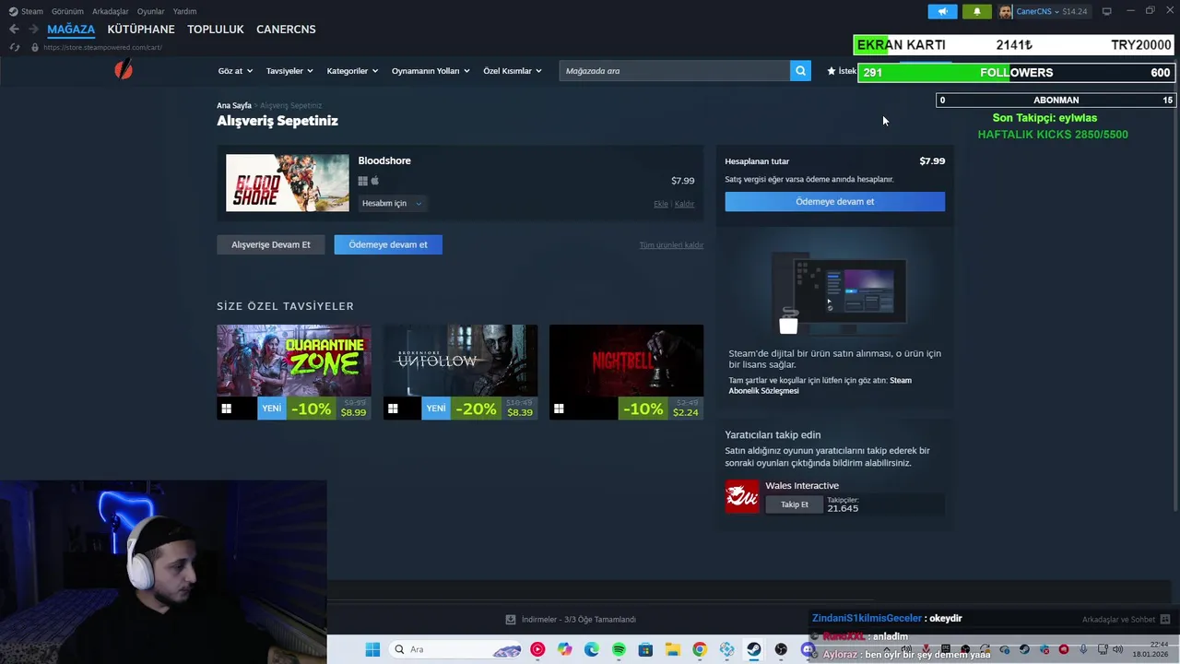Click Takip Et for Wales Interactive
This screenshot has width=1180, height=664.
click(x=795, y=504)
